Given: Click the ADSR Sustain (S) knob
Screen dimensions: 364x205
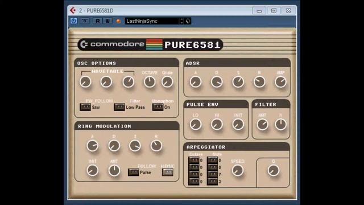Looking at the screenshot, I should pyautogui.click(x=238, y=82).
